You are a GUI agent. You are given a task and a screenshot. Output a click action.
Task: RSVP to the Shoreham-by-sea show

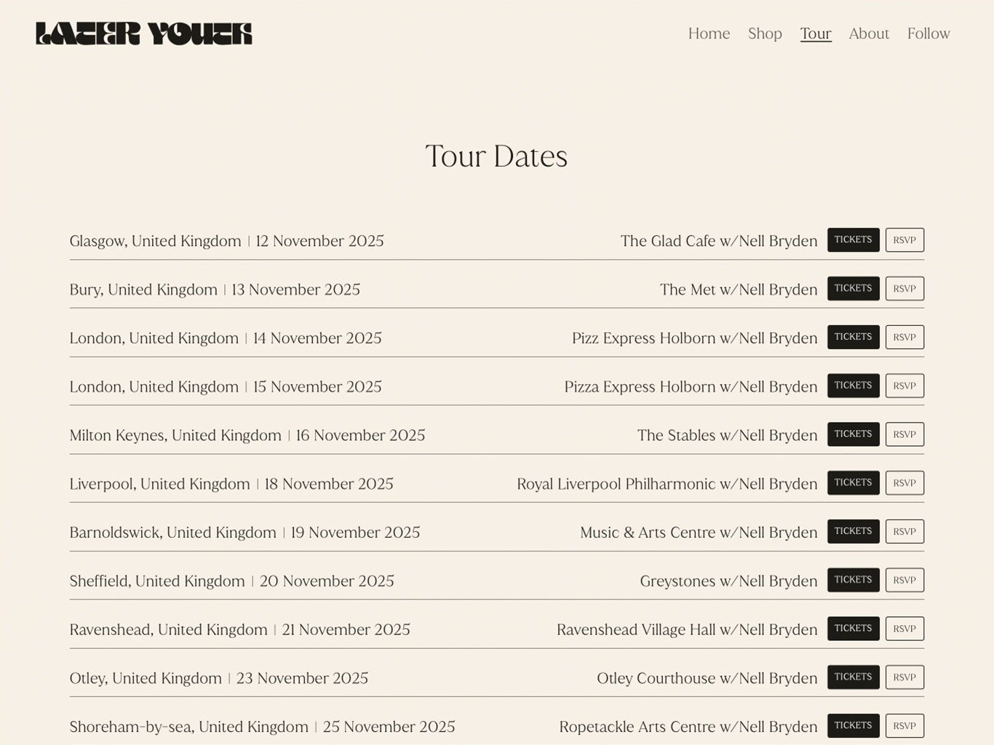(904, 725)
